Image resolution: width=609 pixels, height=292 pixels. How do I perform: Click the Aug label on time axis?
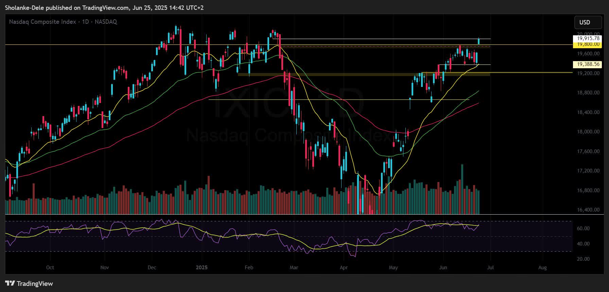tap(542, 268)
